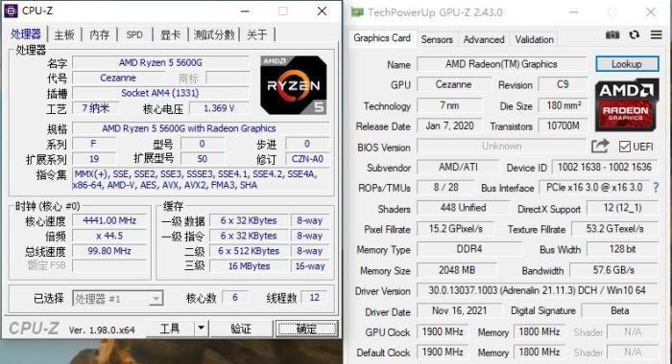The image size is (672, 364).
Task: Open the Tools dropdown arrow in CPU-Z
Action: tap(201, 329)
